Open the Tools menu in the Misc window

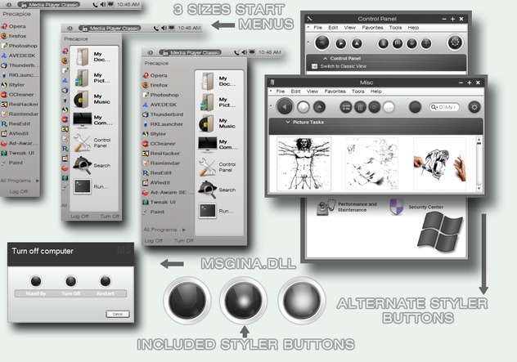(x=357, y=92)
